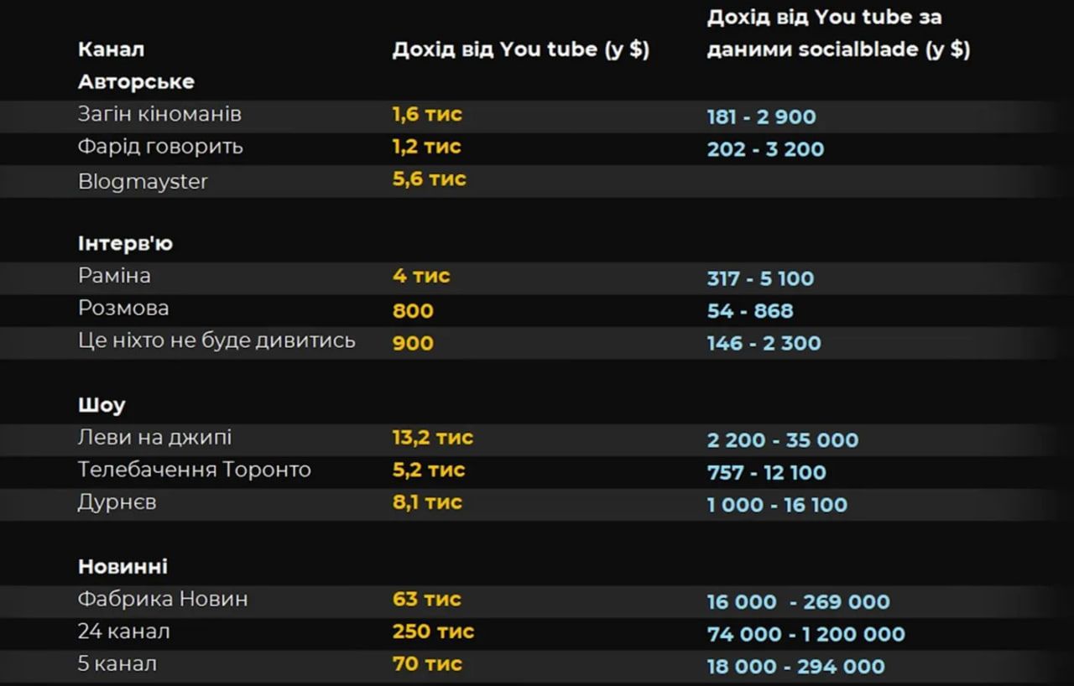Click the Леви на джипі channel
This screenshot has height=686, width=1074.
[x=154, y=438]
